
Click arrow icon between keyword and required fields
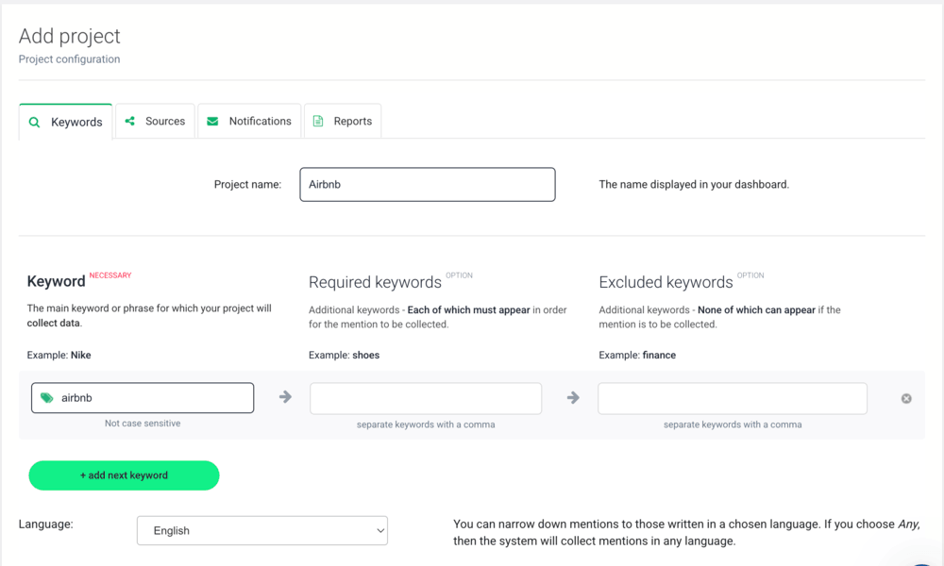285,397
